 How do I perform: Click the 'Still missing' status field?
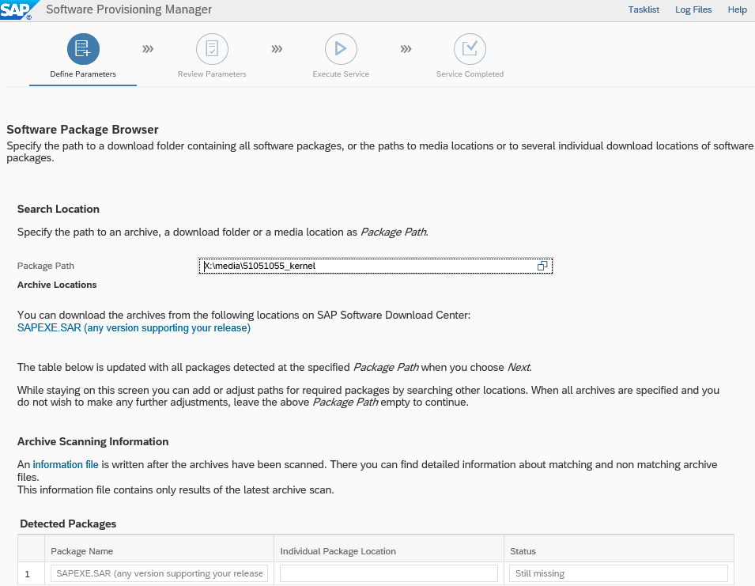(618, 573)
